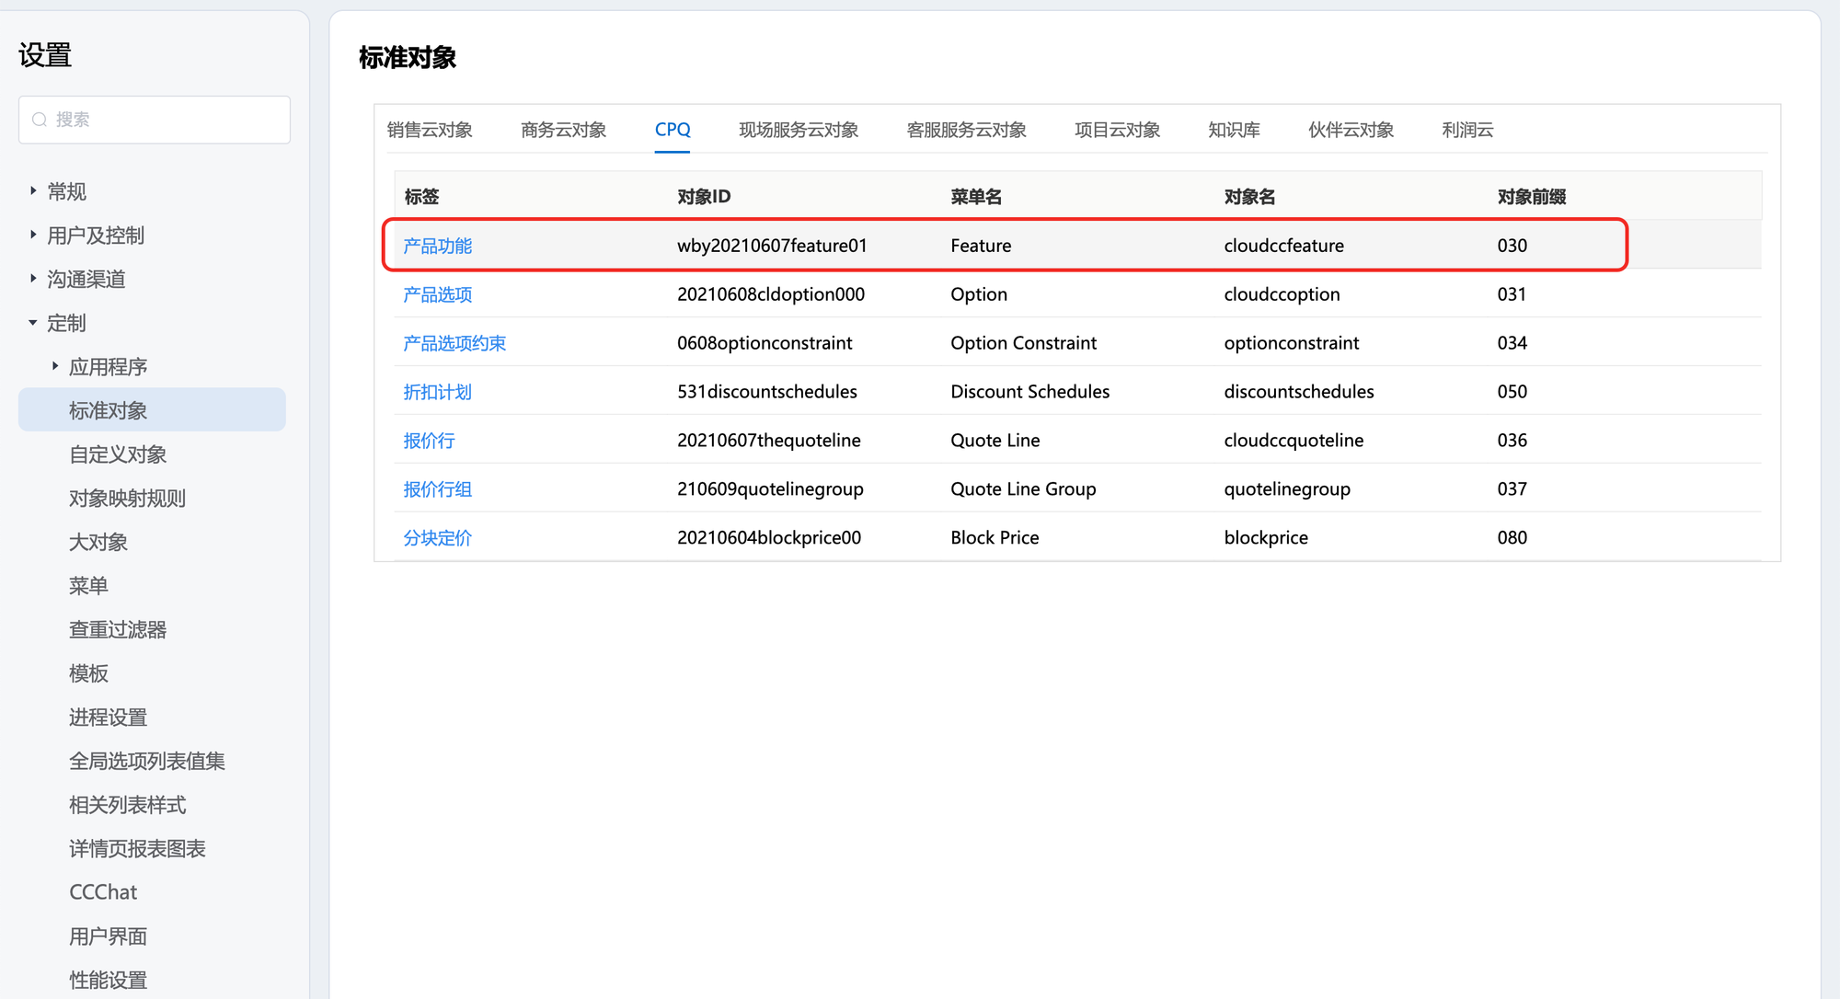Open the 折扣计划 object link
The width and height of the screenshot is (1840, 999).
coord(437,392)
